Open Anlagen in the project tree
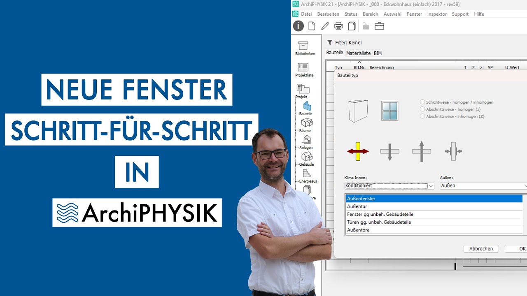Viewport: 527px width, 296px height. tap(306, 142)
